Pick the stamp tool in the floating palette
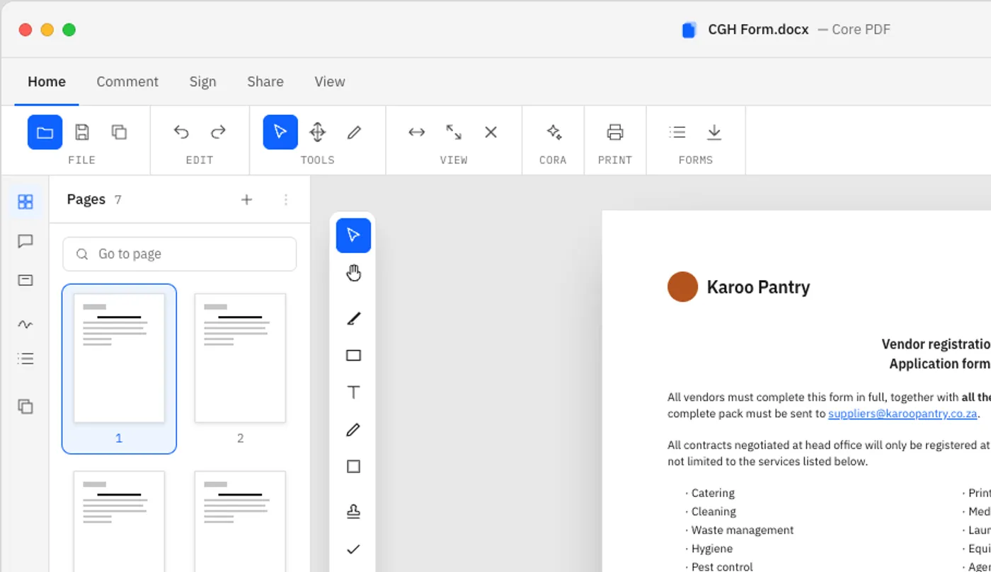The height and width of the screenshot is (572, 991). [x=353, y=512]
